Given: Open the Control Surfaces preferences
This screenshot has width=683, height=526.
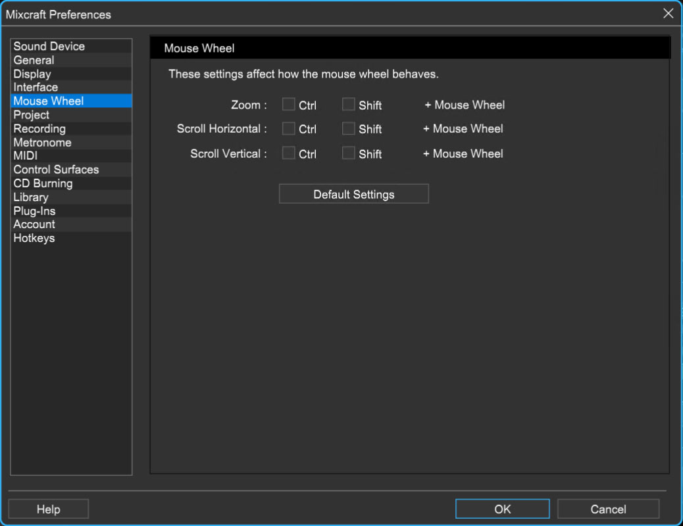Looking at the screenshot, I should 71,170.
